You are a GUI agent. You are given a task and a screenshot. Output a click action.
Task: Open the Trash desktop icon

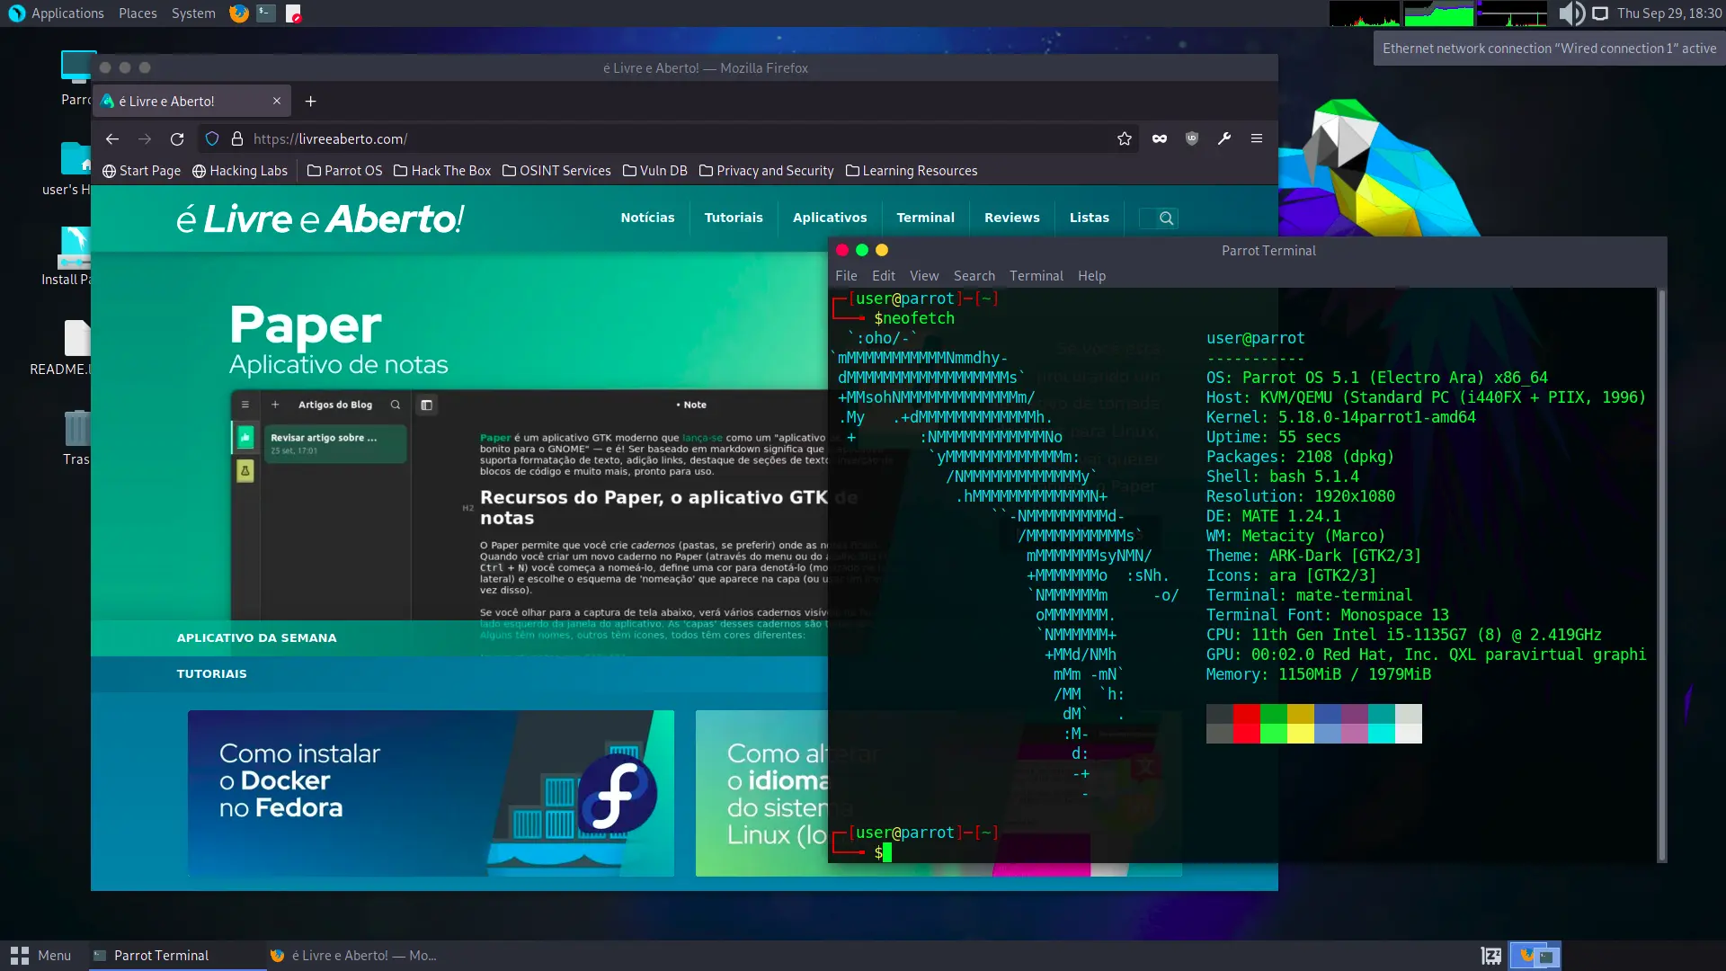click(76, 438)
